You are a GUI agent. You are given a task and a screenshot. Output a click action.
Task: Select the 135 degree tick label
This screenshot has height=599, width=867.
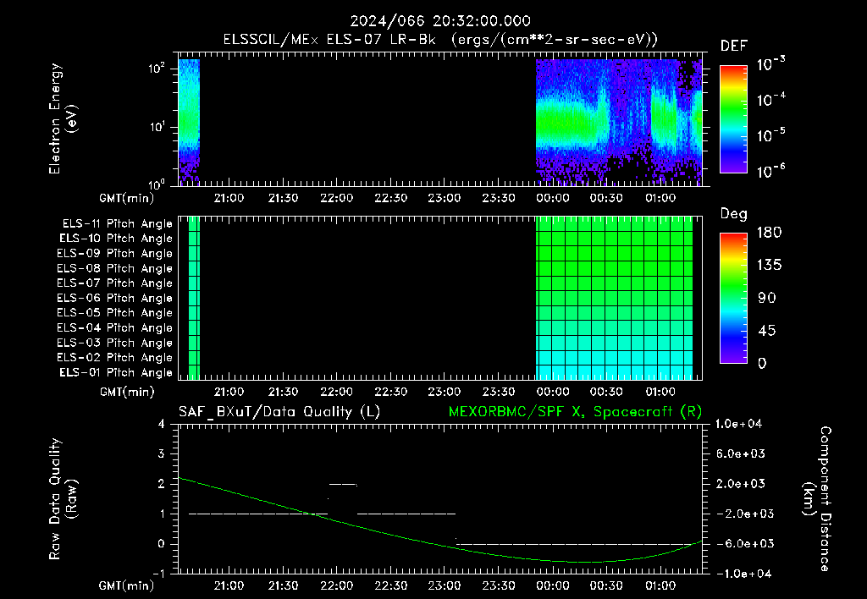coord(769,265)
